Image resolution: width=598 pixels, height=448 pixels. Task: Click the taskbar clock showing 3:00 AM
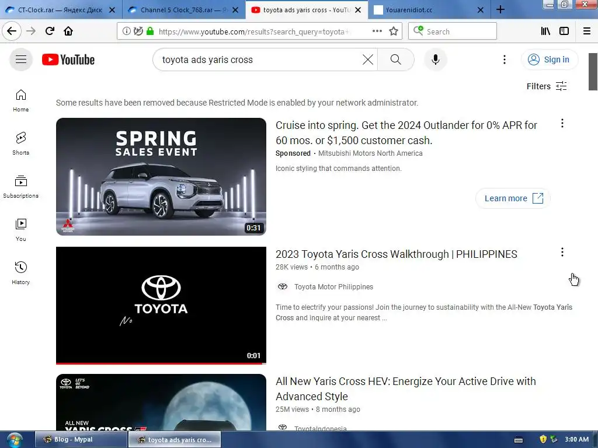576,439
